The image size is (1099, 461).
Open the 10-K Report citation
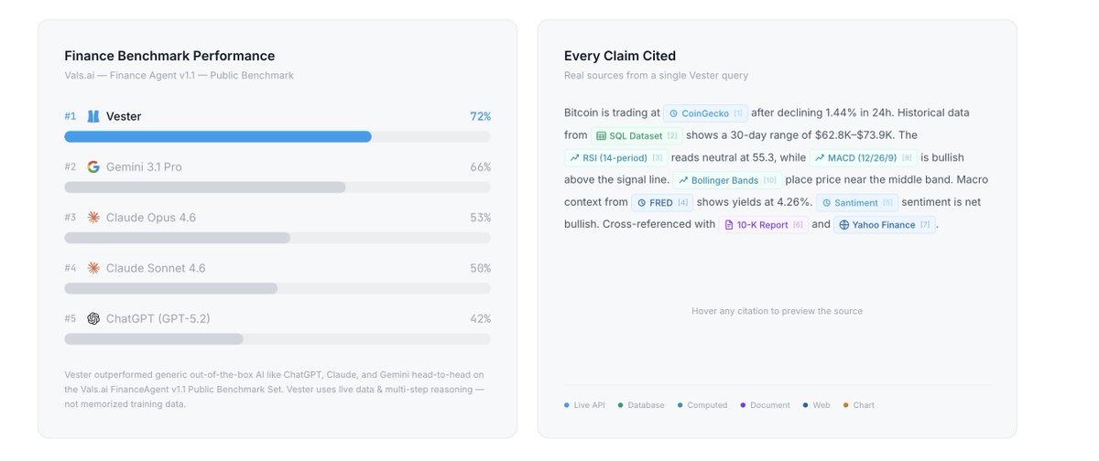point(763,225)
